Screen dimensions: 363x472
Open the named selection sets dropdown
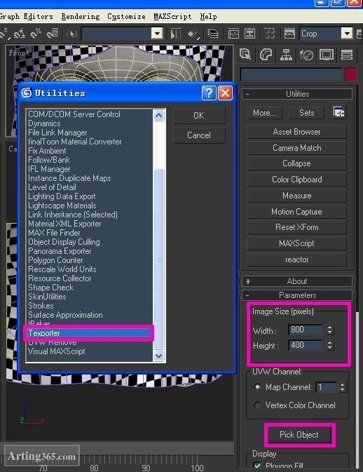[157, 34]
